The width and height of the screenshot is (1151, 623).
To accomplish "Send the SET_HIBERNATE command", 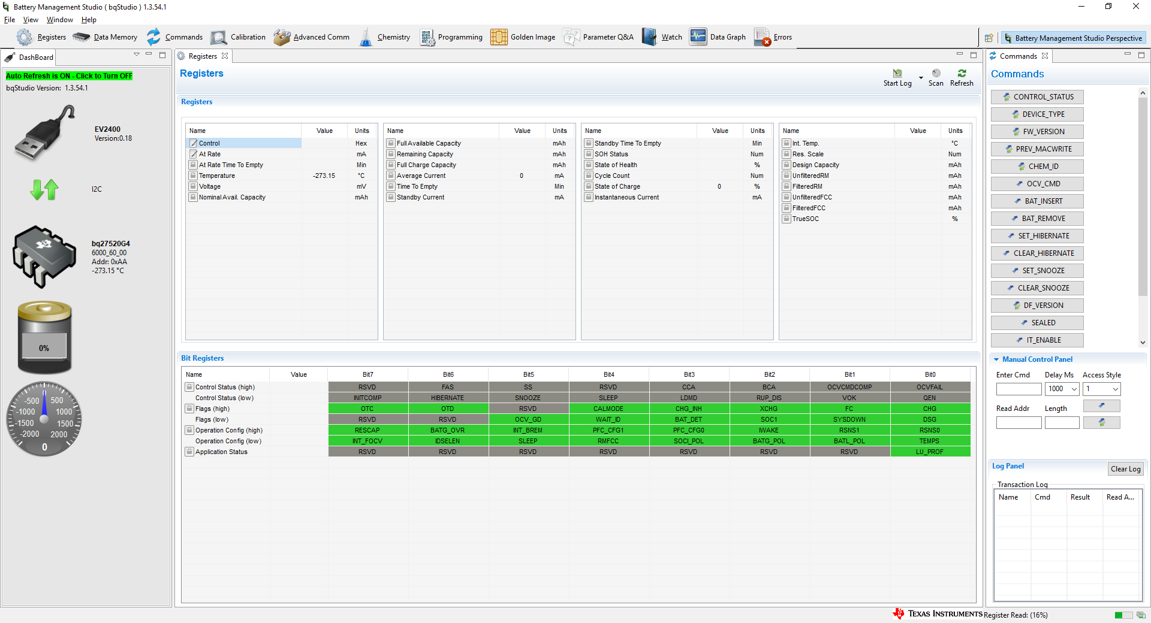I will (1037, 236).
